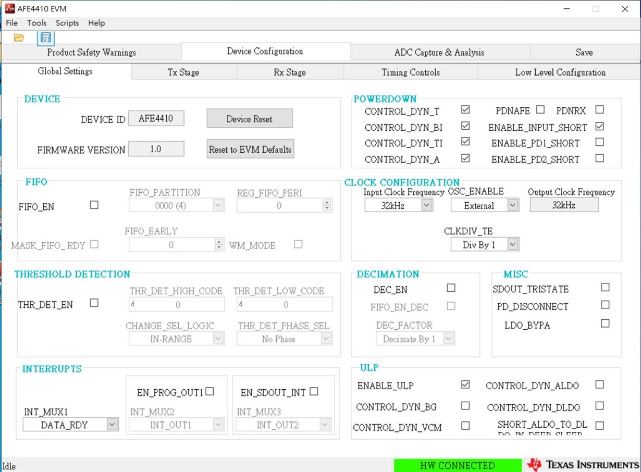This screenshot has width=641, height=472.
Task: Uncheck the ENABLE_ULP checkbox
Action: click(x=465, y=384)
